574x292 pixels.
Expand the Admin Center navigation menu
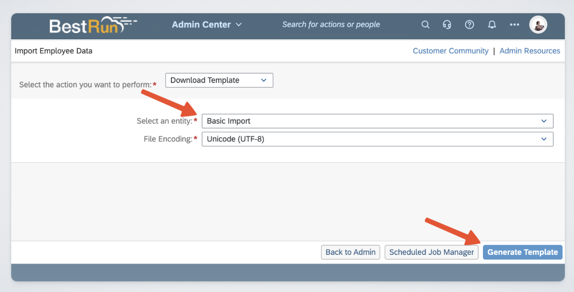pyautogui.click(x=207, y=24)
